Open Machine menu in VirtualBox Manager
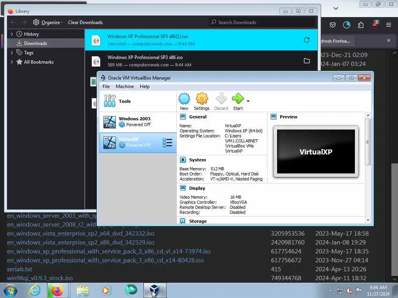The image size is (398, 298). [125, 87]
